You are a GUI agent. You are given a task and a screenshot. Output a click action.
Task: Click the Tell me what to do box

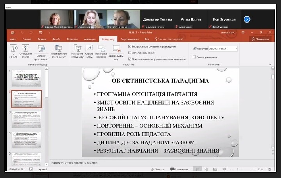pyautogui.click(x=169, y=39)
